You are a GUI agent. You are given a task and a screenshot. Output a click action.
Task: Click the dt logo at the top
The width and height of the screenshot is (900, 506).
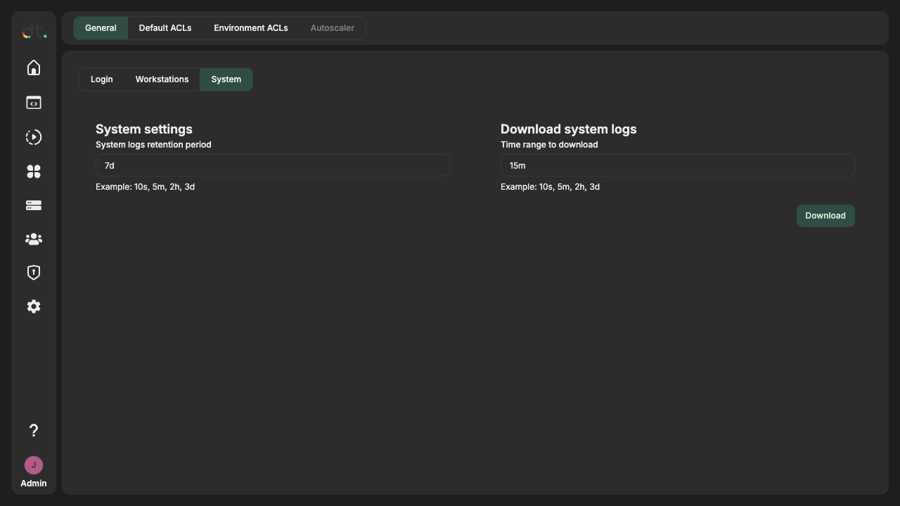pyautogui.click(x=33, y=31)
